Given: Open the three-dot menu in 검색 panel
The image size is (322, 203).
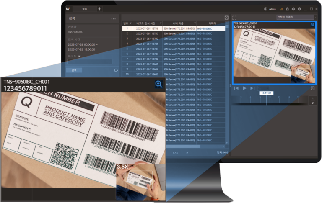Looking at the screenshot, I should (x=113, y=19).
